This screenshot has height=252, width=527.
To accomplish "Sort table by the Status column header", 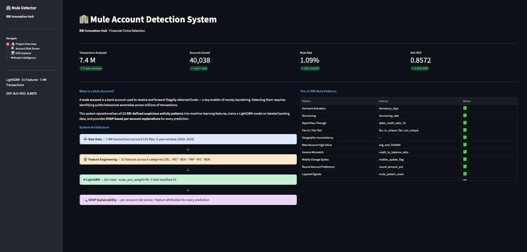I will click(x=489, y=101).
